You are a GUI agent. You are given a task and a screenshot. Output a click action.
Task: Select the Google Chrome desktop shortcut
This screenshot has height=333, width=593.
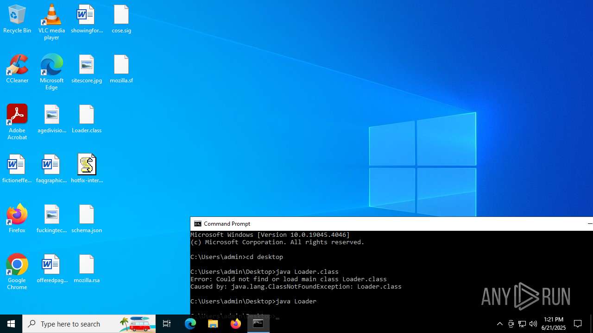click(x=17, y=272)
